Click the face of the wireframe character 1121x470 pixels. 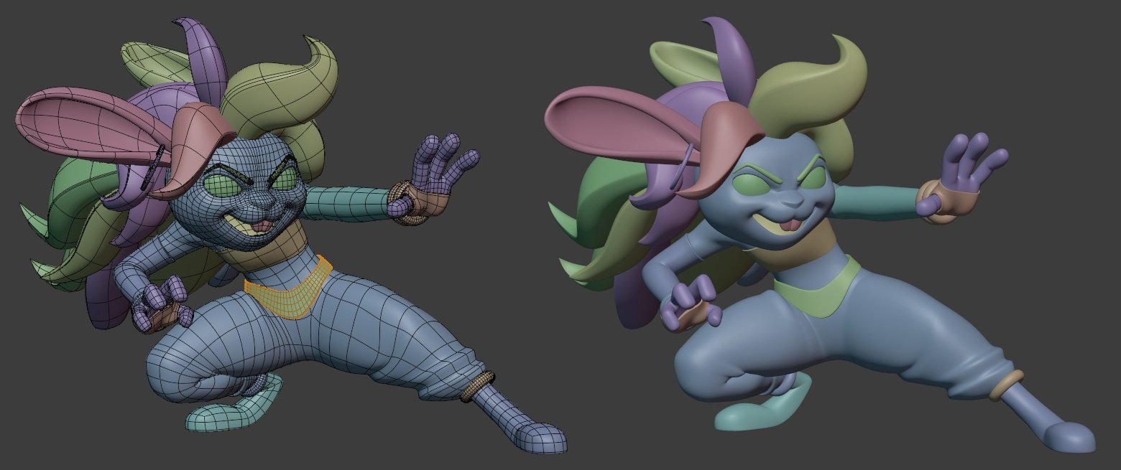click(x=244, y=201)
